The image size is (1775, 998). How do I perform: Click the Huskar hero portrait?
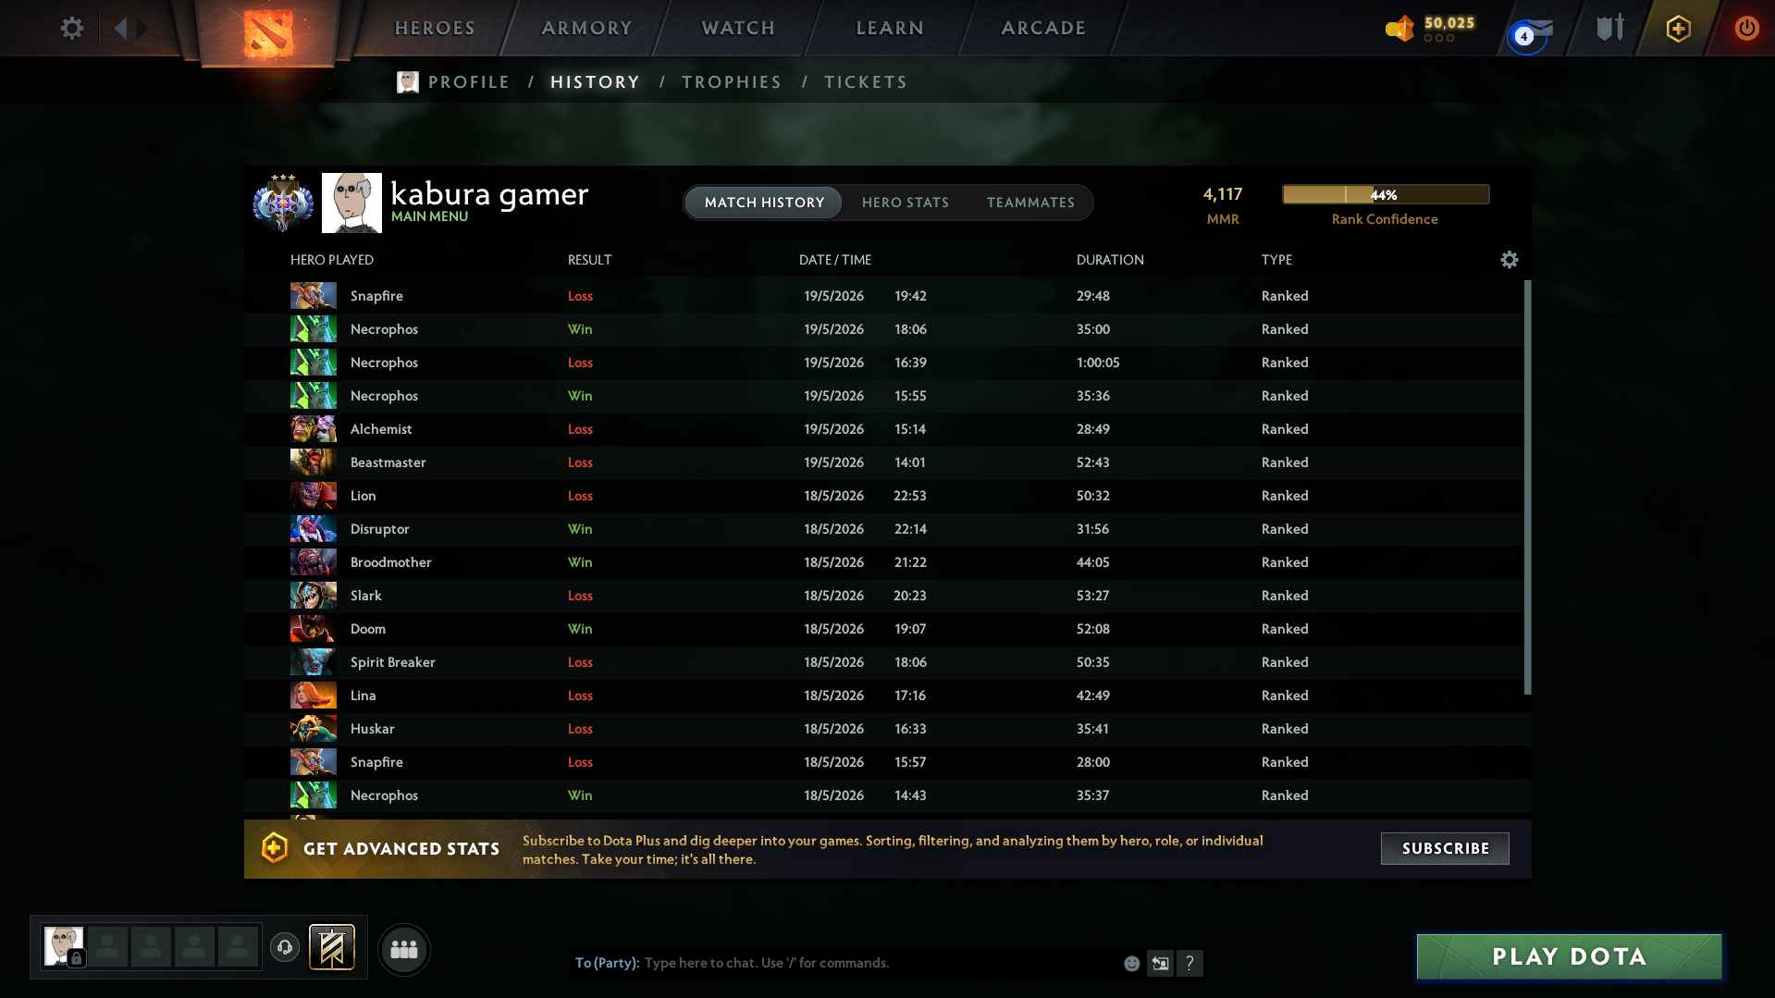pyautogui.click(x=314, y=729)
